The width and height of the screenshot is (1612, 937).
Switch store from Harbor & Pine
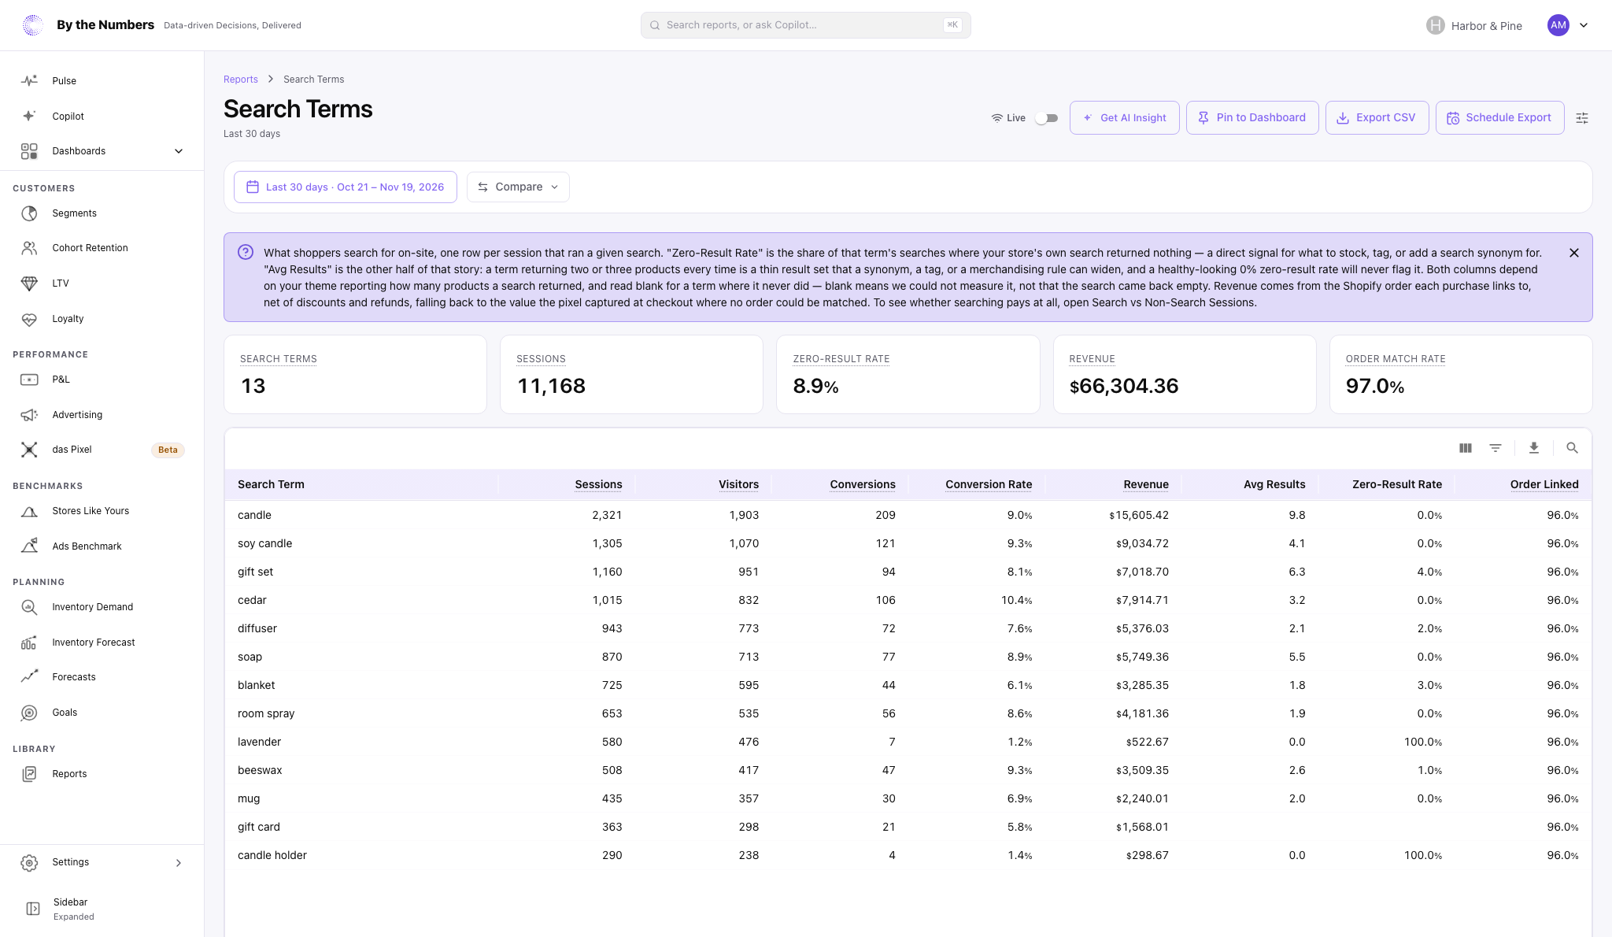(x=1474, y=25)
